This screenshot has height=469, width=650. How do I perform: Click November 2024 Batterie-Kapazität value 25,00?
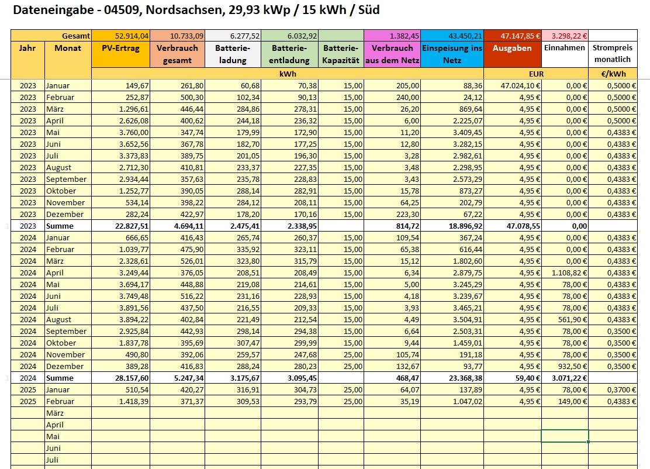click(341, 354)
